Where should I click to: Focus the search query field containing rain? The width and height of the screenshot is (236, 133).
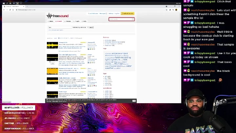tap(60, 28)
